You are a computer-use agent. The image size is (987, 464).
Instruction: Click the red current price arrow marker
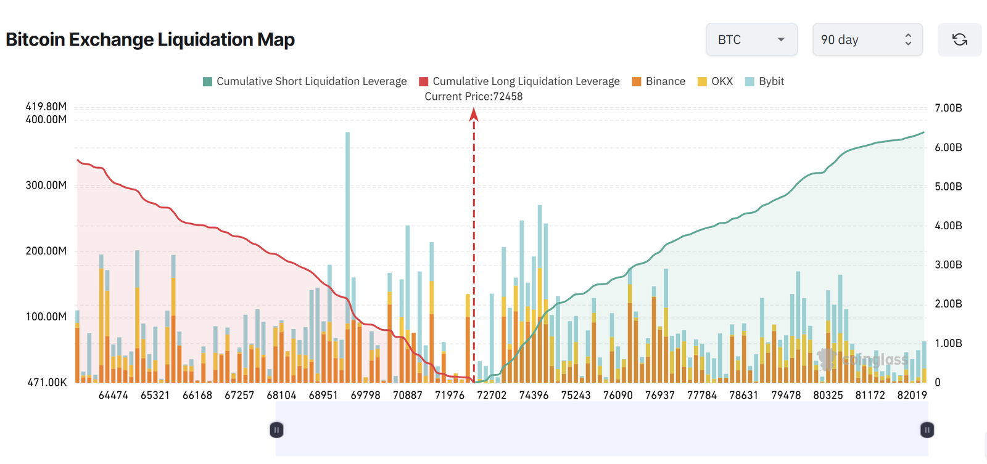[x=474, y=115]
